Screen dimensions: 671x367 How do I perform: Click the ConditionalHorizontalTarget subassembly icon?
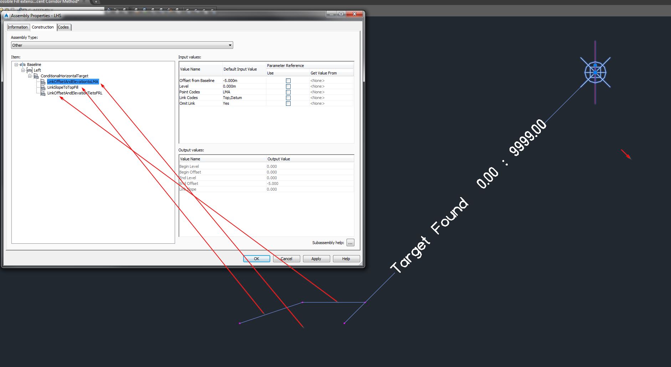[37, 76]
